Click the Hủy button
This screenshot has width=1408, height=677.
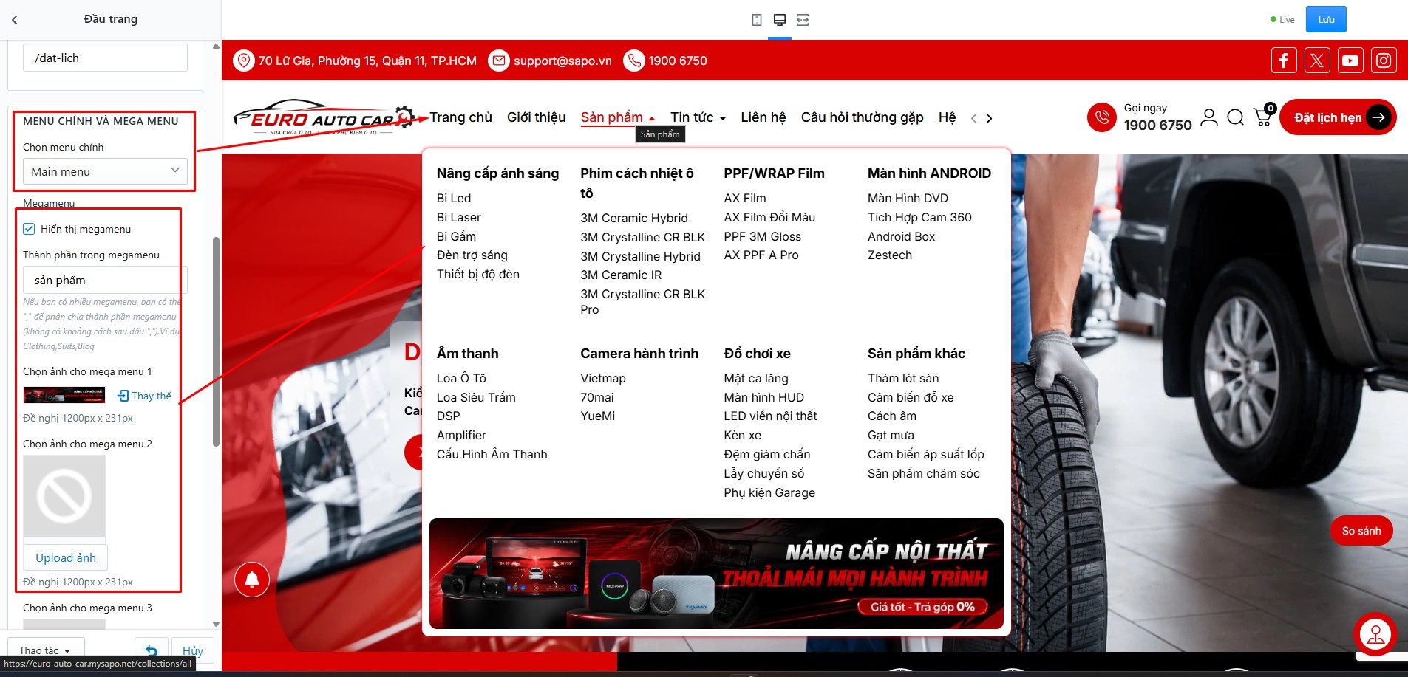pyautogui.click(x=192, y=650)
